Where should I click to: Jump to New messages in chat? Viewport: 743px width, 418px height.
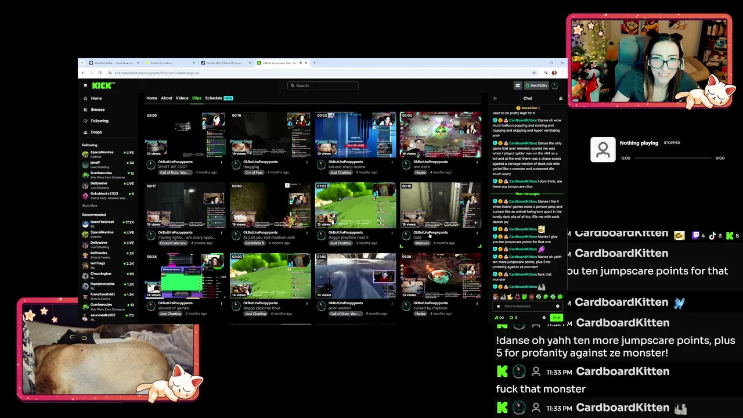click(x=528, y=193)
